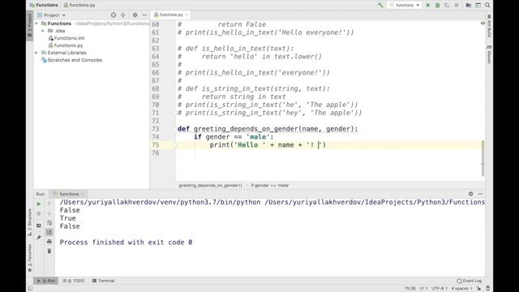Click the Run with Coverage toolbar icon
519x292 pixels.
pos(447,5)
